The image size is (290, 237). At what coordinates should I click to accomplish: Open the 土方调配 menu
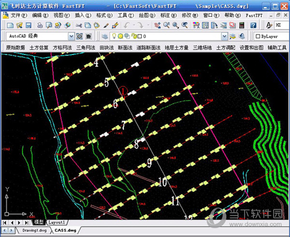[226, 48]
